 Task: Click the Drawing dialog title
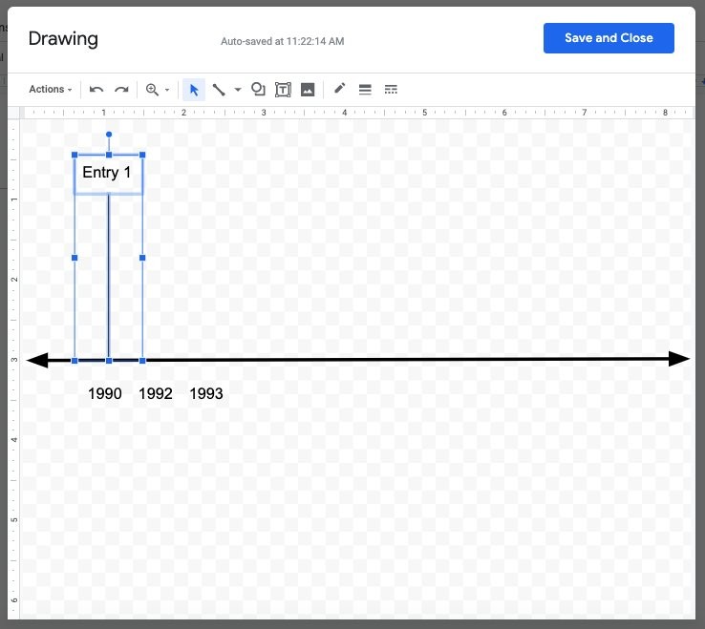click(63, 38)
